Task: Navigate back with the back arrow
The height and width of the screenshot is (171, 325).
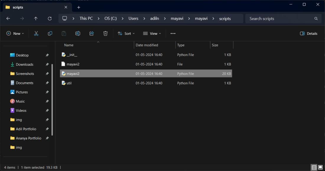Action: (8, 19)
